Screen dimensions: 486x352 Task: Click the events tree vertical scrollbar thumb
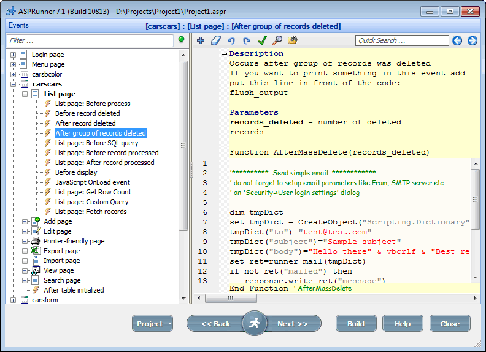click(x=183, y=145)
